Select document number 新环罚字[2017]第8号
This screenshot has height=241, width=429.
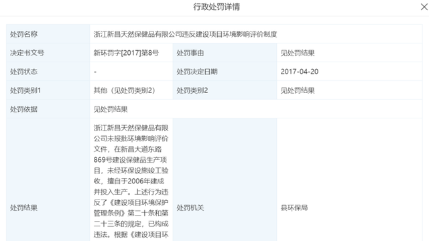click(126, 53)
